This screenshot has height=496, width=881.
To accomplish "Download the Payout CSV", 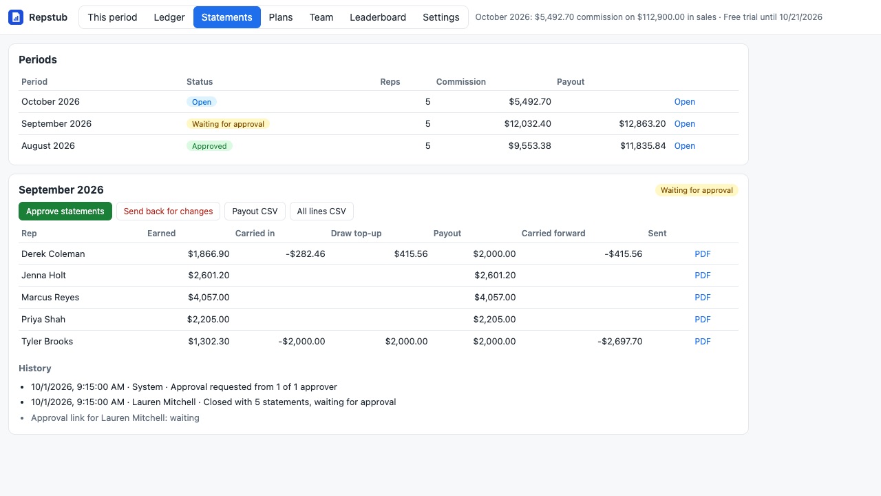I will [255, 211].
